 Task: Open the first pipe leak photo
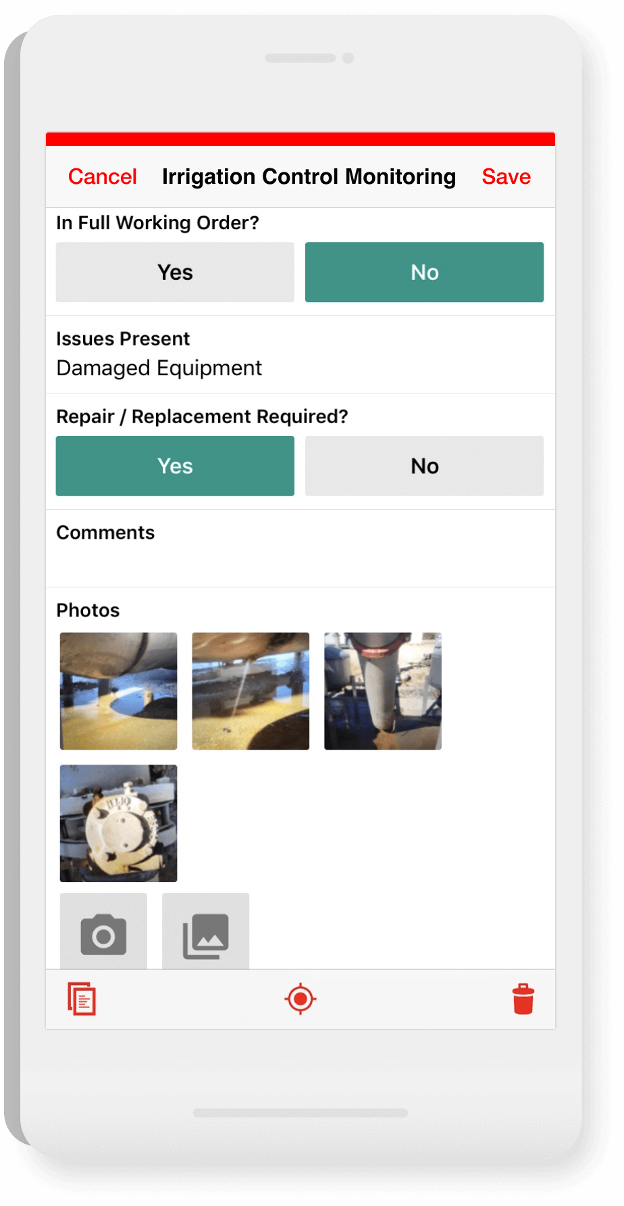pos(118,691)
